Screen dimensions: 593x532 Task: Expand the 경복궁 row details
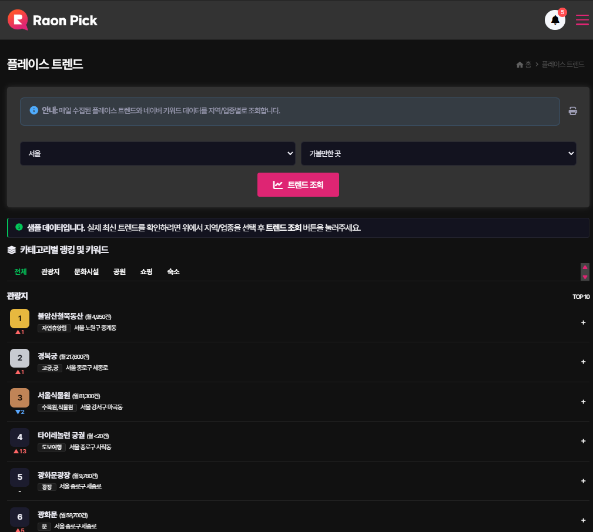click(583, 362)
